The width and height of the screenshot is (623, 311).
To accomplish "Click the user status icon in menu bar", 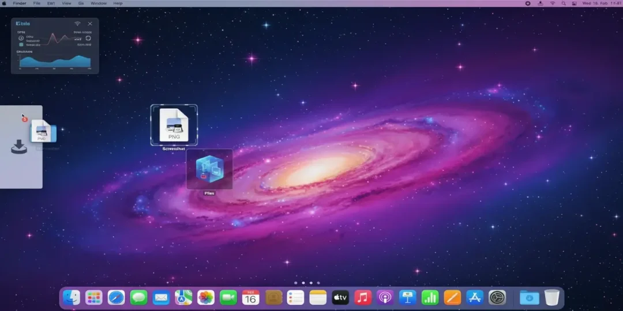I will (541, 3).
